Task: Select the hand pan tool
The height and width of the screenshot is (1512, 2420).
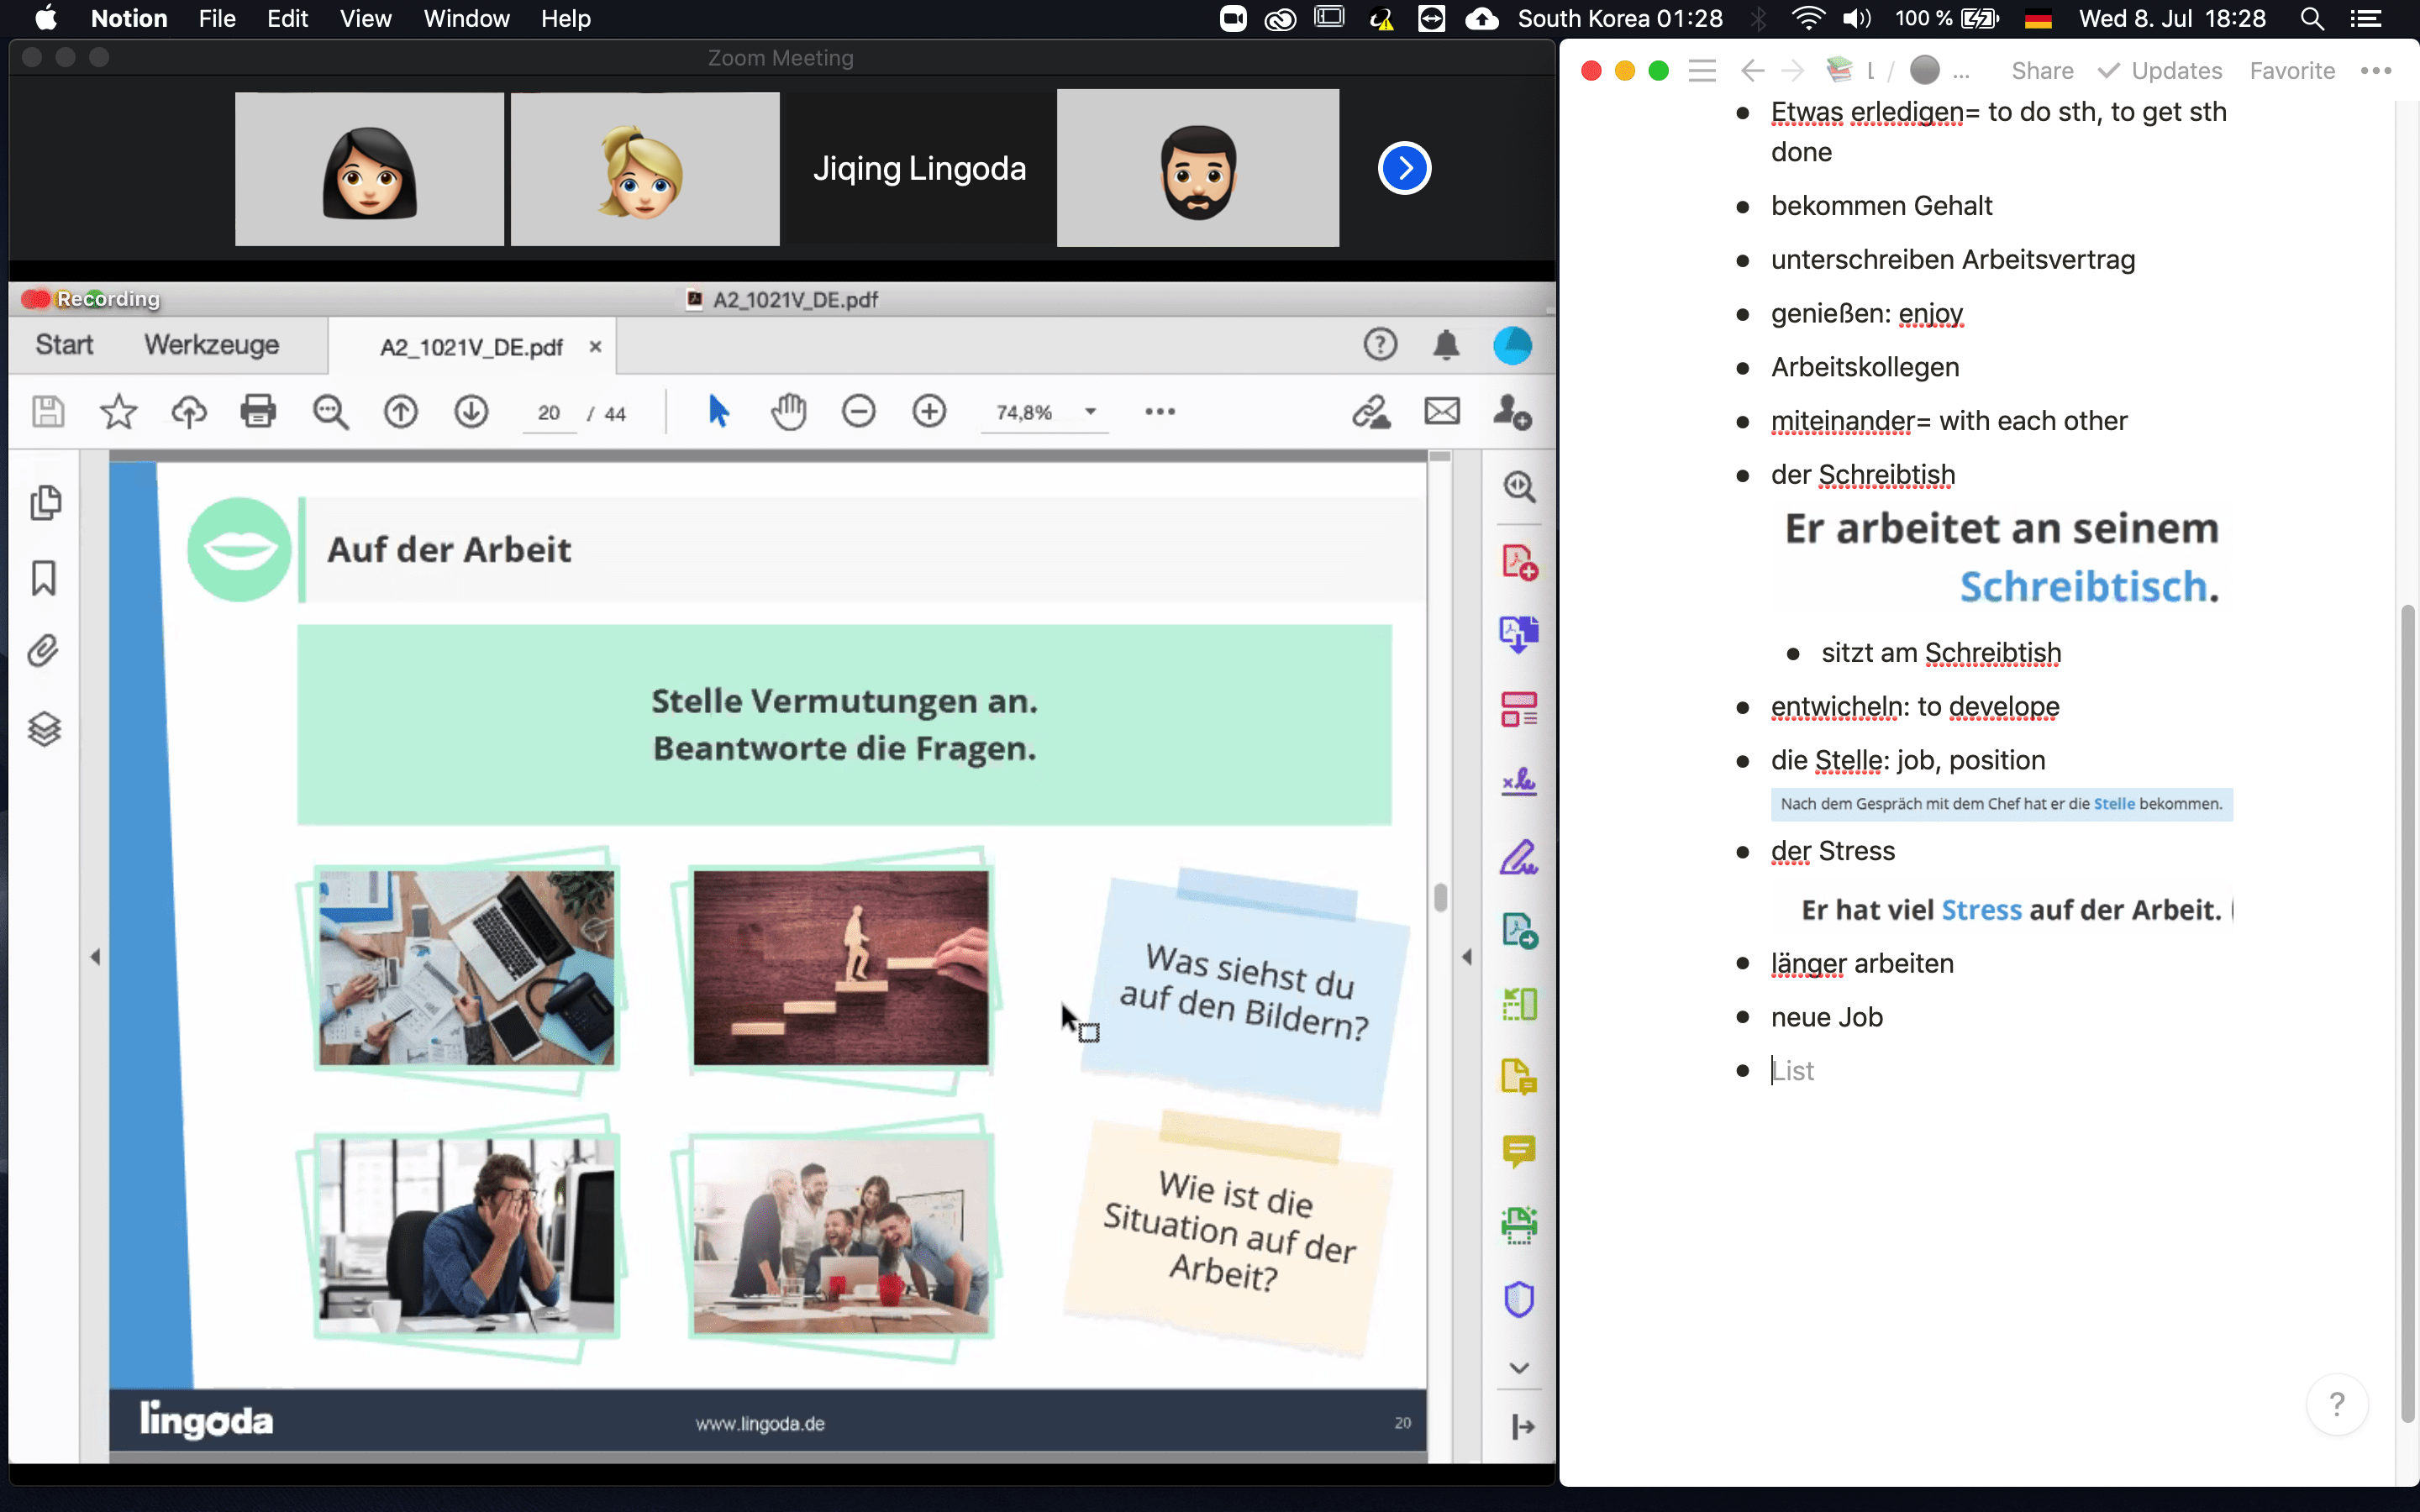Action: coord(788,411)
